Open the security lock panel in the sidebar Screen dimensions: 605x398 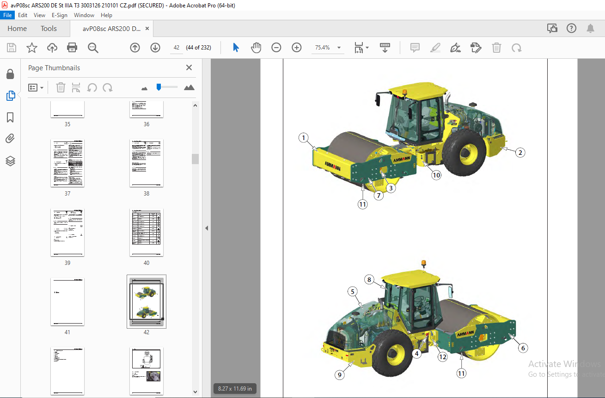pyautogui.click(x=10, y=74)
